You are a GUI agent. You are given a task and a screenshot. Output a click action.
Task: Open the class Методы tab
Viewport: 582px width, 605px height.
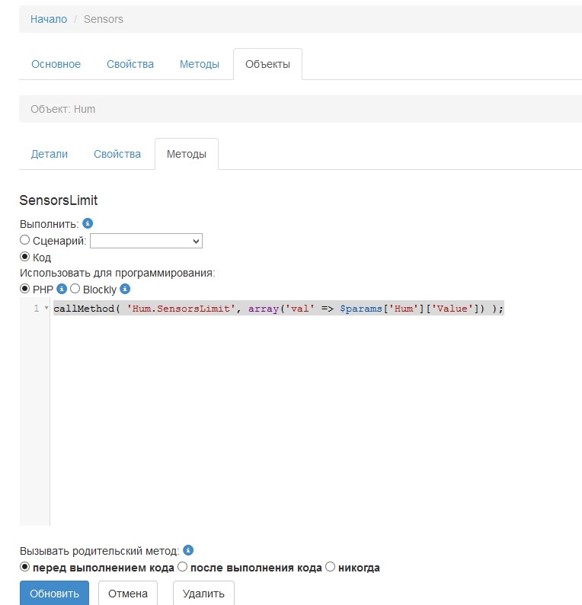[x=200, y=64]
